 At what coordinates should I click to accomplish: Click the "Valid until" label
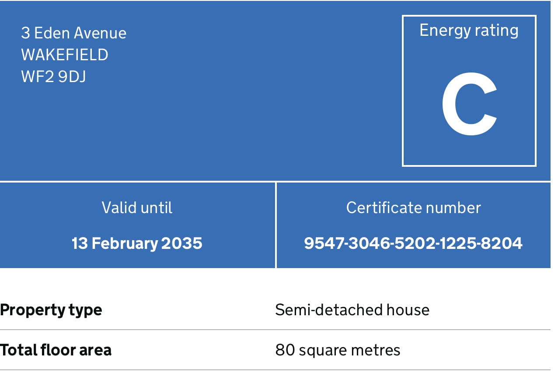click(x=137, y=207)
